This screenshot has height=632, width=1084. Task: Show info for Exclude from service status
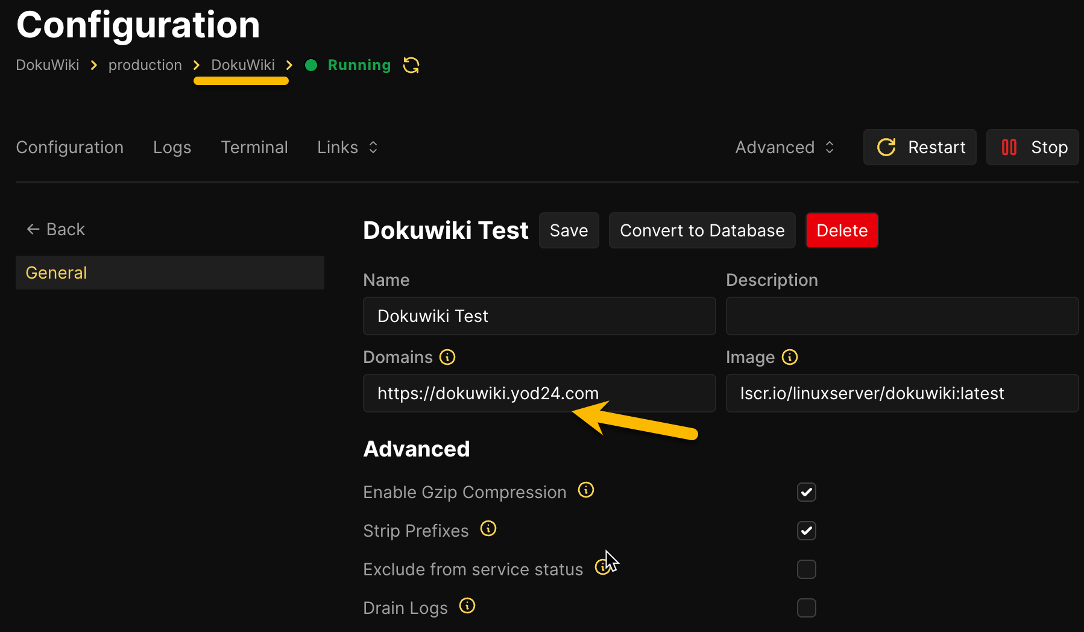tap(602, 567)
